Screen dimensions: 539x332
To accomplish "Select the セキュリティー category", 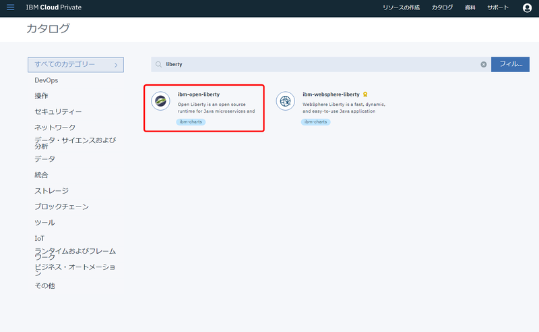I will click(x=58, y=111).
